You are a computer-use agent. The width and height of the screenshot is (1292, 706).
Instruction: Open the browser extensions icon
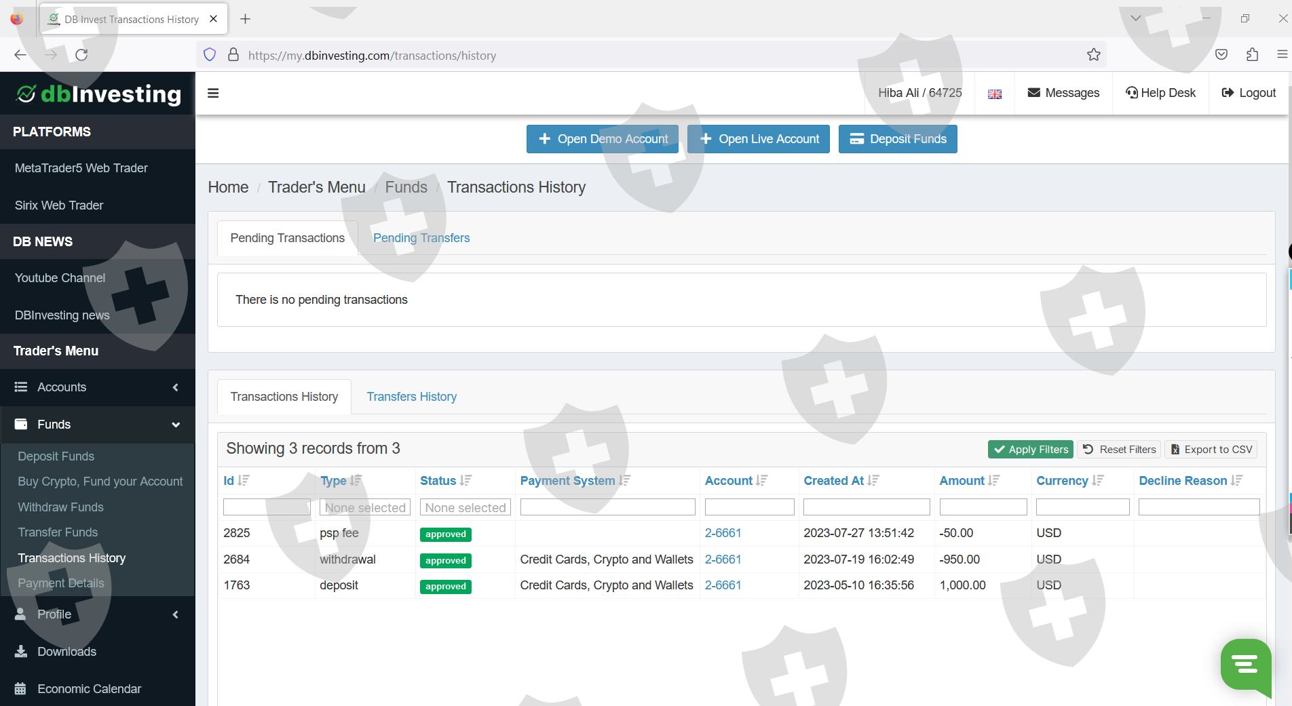point(1252,55)
